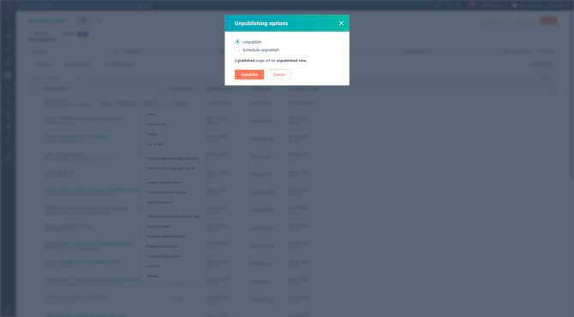This screenshot has width=574, height=317.
Task: Select Remix into another content type
Action: (x=174, y=216)
